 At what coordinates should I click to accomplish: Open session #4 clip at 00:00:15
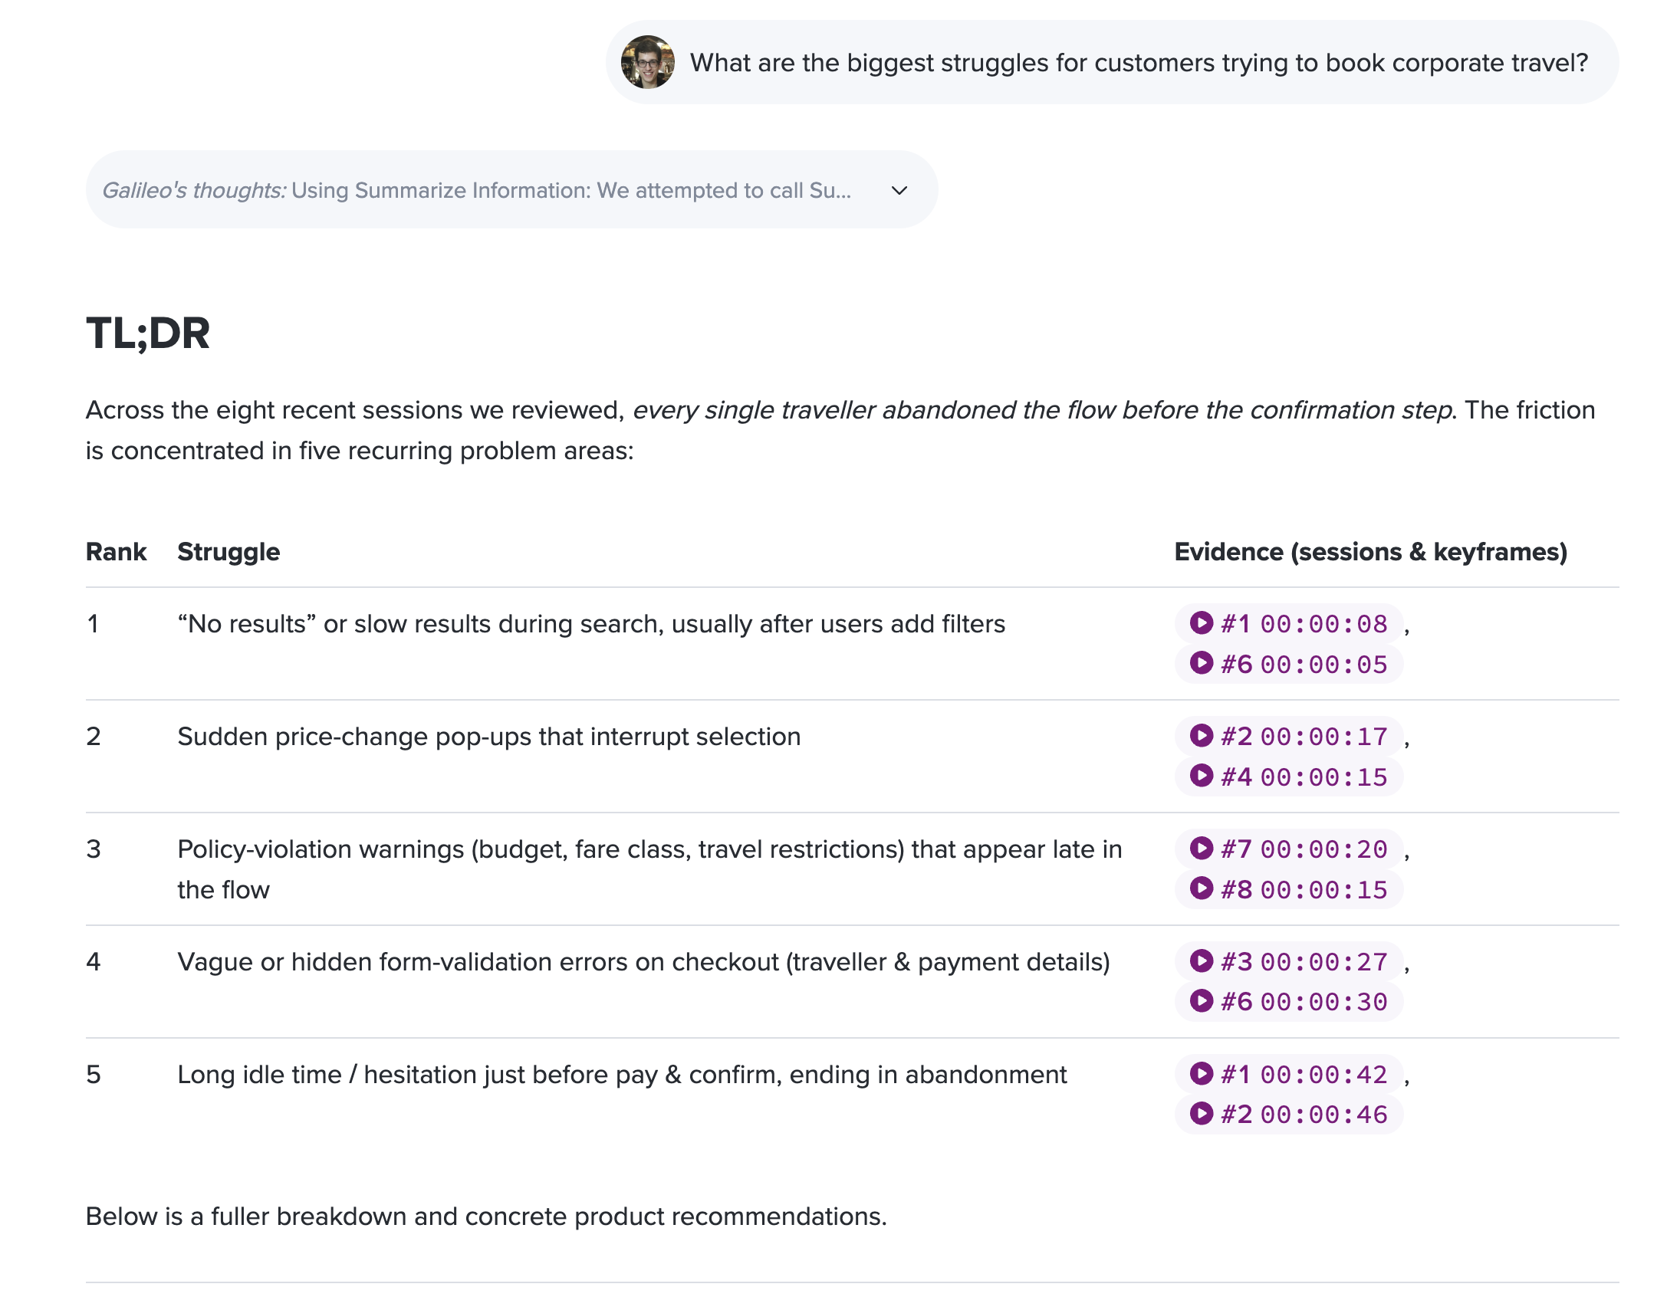pos(1288,777)
